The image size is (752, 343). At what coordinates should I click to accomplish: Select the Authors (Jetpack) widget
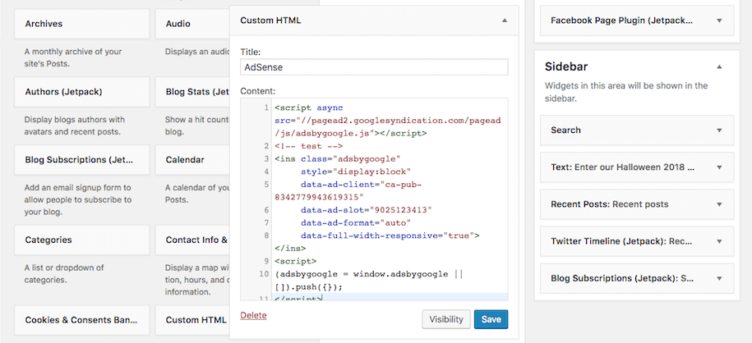pyautogui.click(x=82, y=92)
